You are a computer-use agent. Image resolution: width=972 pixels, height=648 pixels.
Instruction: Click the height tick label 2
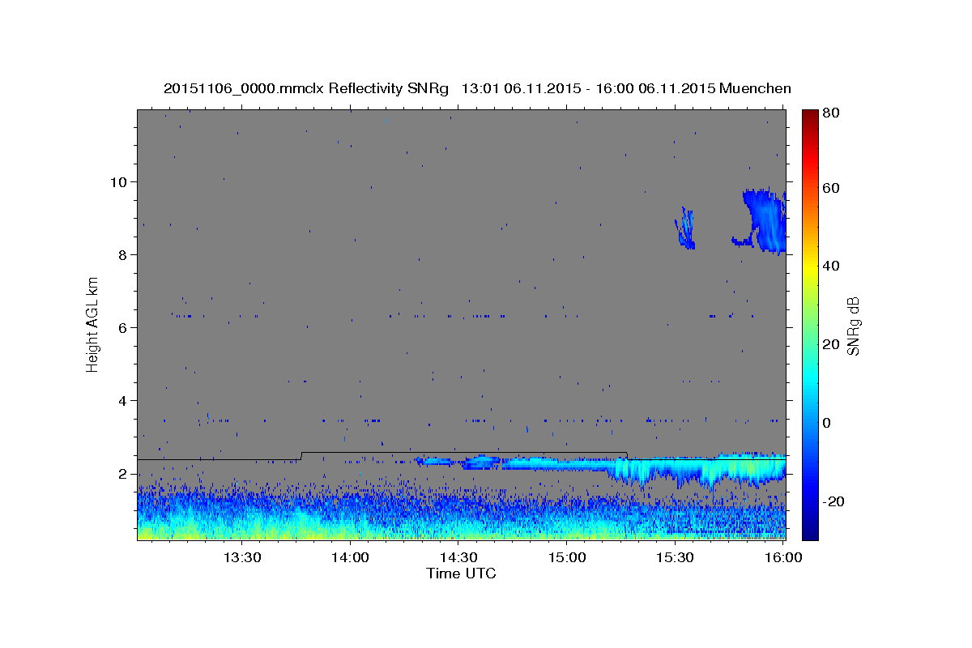pos(124,473)
